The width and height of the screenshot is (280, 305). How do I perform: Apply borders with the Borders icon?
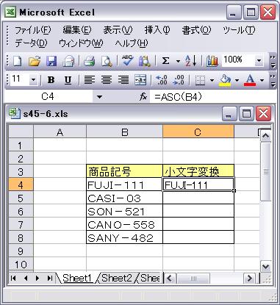click(200, 80)
